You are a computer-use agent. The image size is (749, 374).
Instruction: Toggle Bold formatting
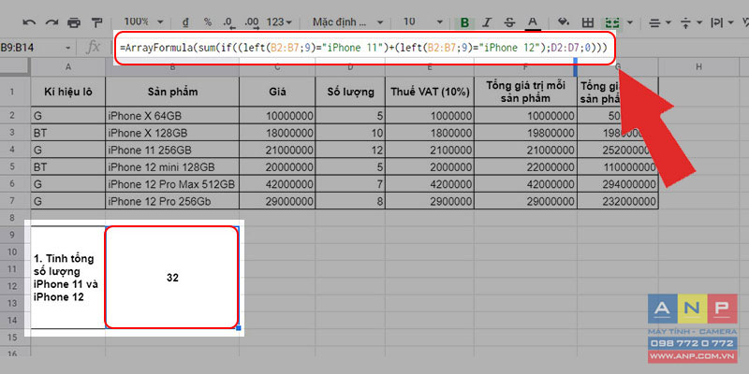click(464, 22)
